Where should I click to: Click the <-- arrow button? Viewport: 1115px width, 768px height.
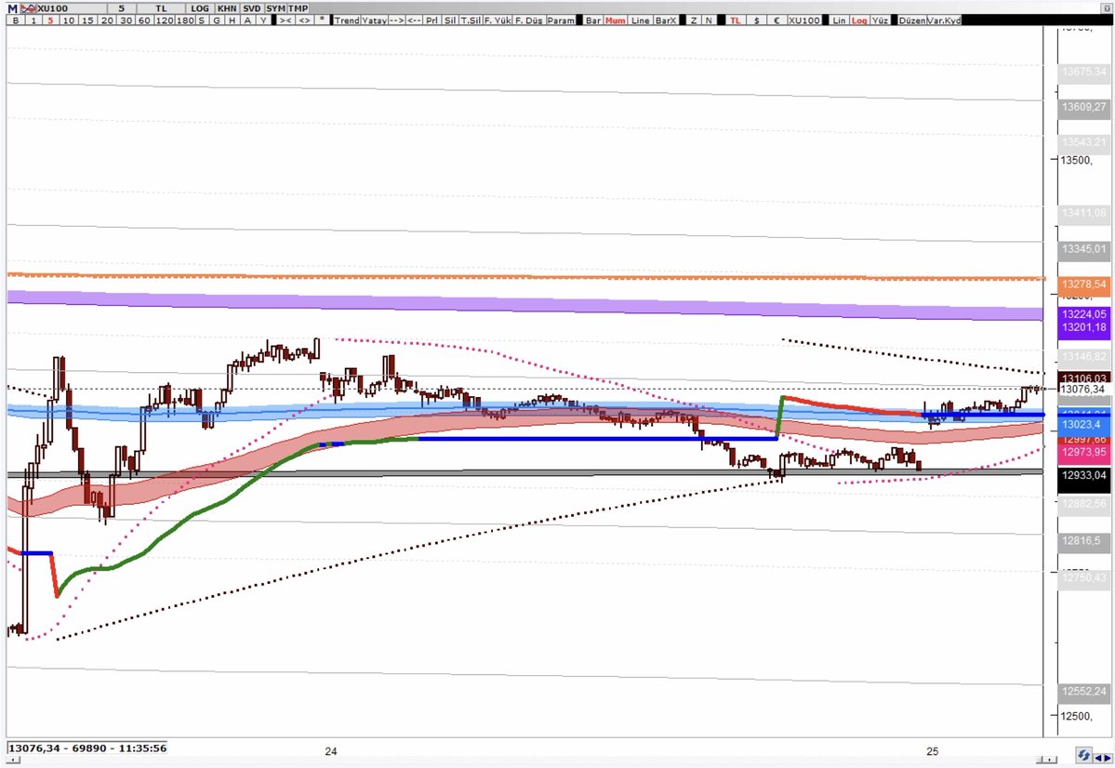coord(415,20)
